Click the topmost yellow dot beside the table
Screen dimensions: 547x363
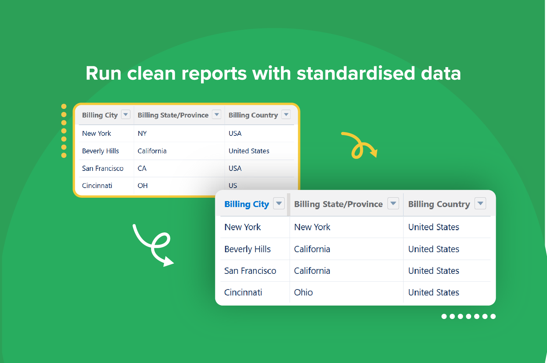(63, 106)
